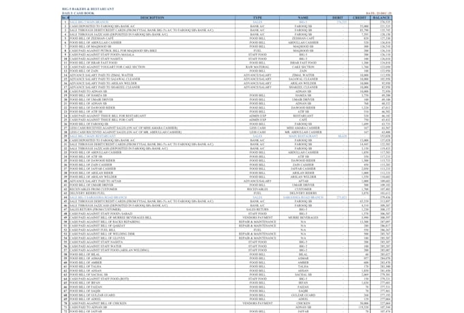Select description 'CASH PAID AGAINST TISSUE BILL FOR RESTAURANT'
Image resolution: width=464 pixels, height=313 pixels.
[108, 116]
